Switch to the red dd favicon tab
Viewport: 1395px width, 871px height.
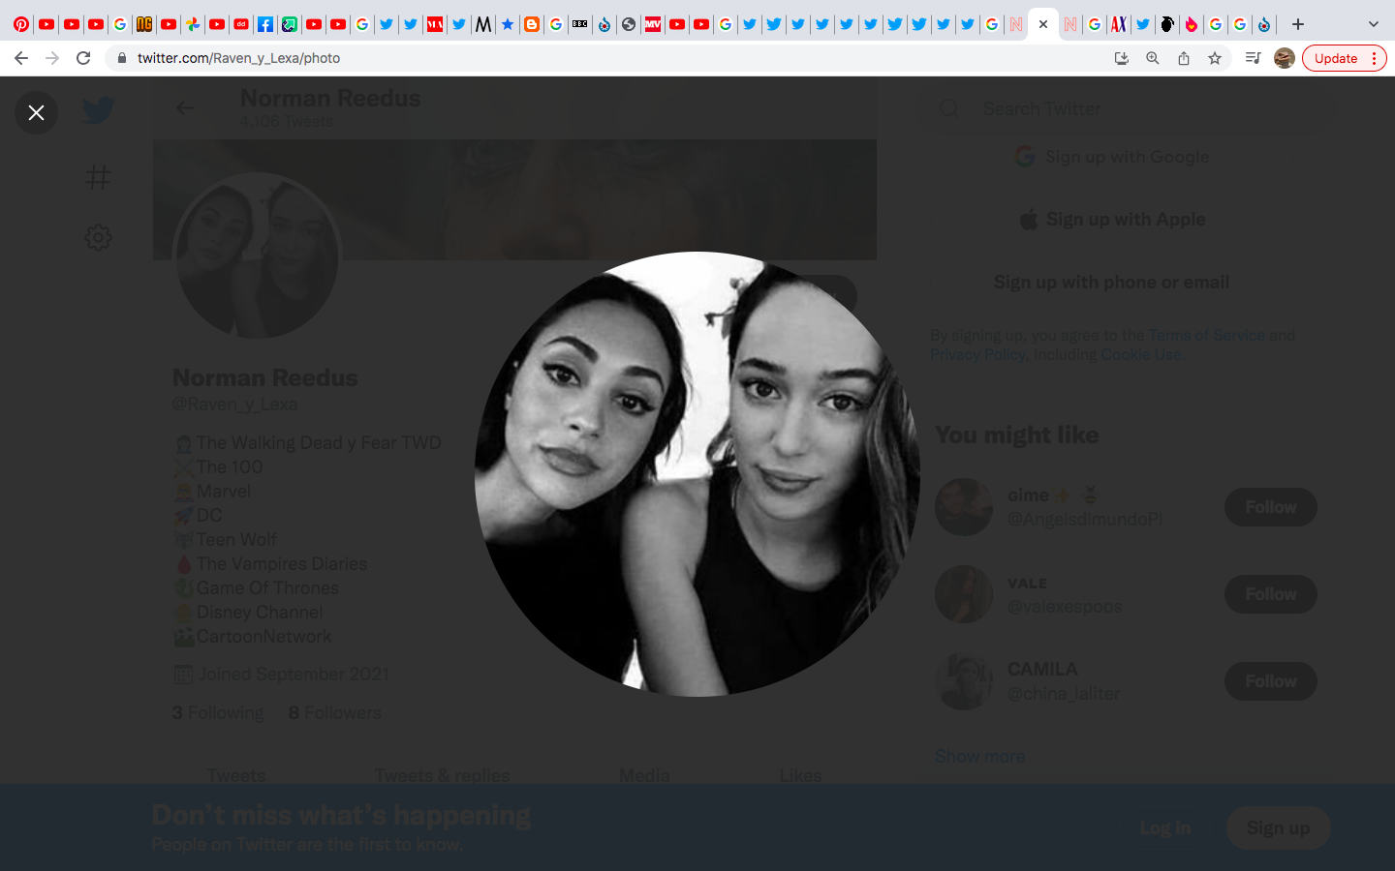[x=241, y=24]
